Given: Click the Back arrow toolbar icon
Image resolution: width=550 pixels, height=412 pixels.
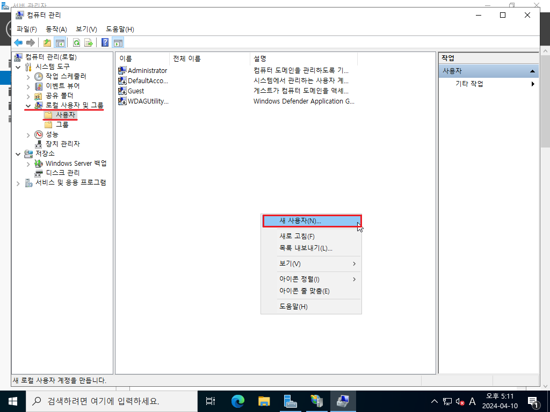Looking at the screenshot, I should 18,43.
